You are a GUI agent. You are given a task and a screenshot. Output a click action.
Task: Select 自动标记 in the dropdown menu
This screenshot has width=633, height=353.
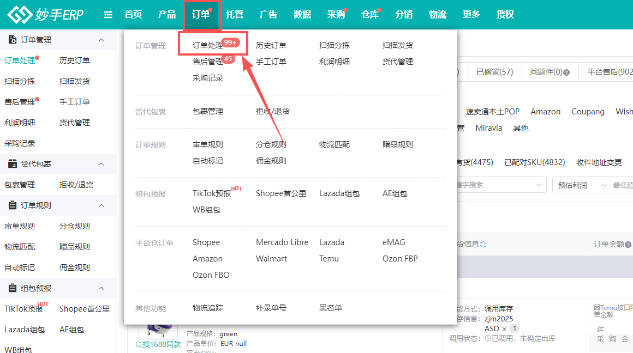coord(208,161)
